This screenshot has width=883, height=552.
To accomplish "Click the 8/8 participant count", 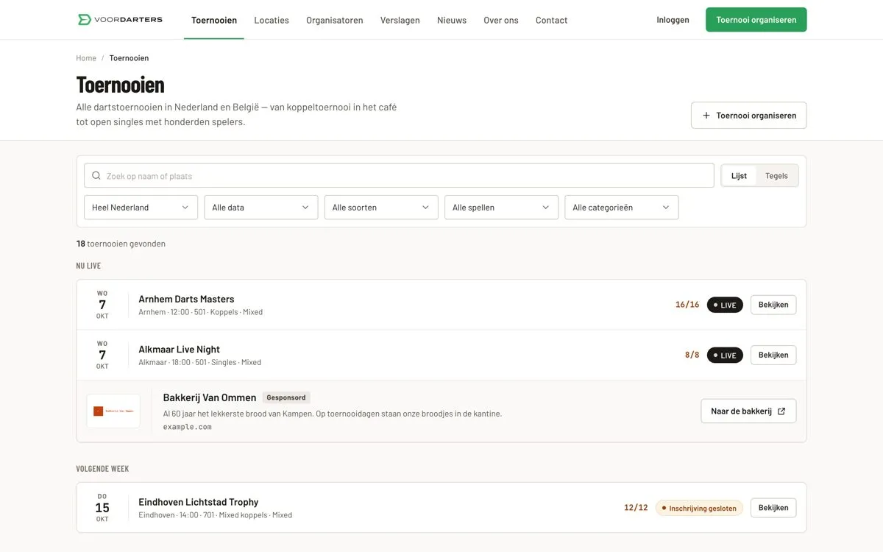I will (x=692, y=355).
